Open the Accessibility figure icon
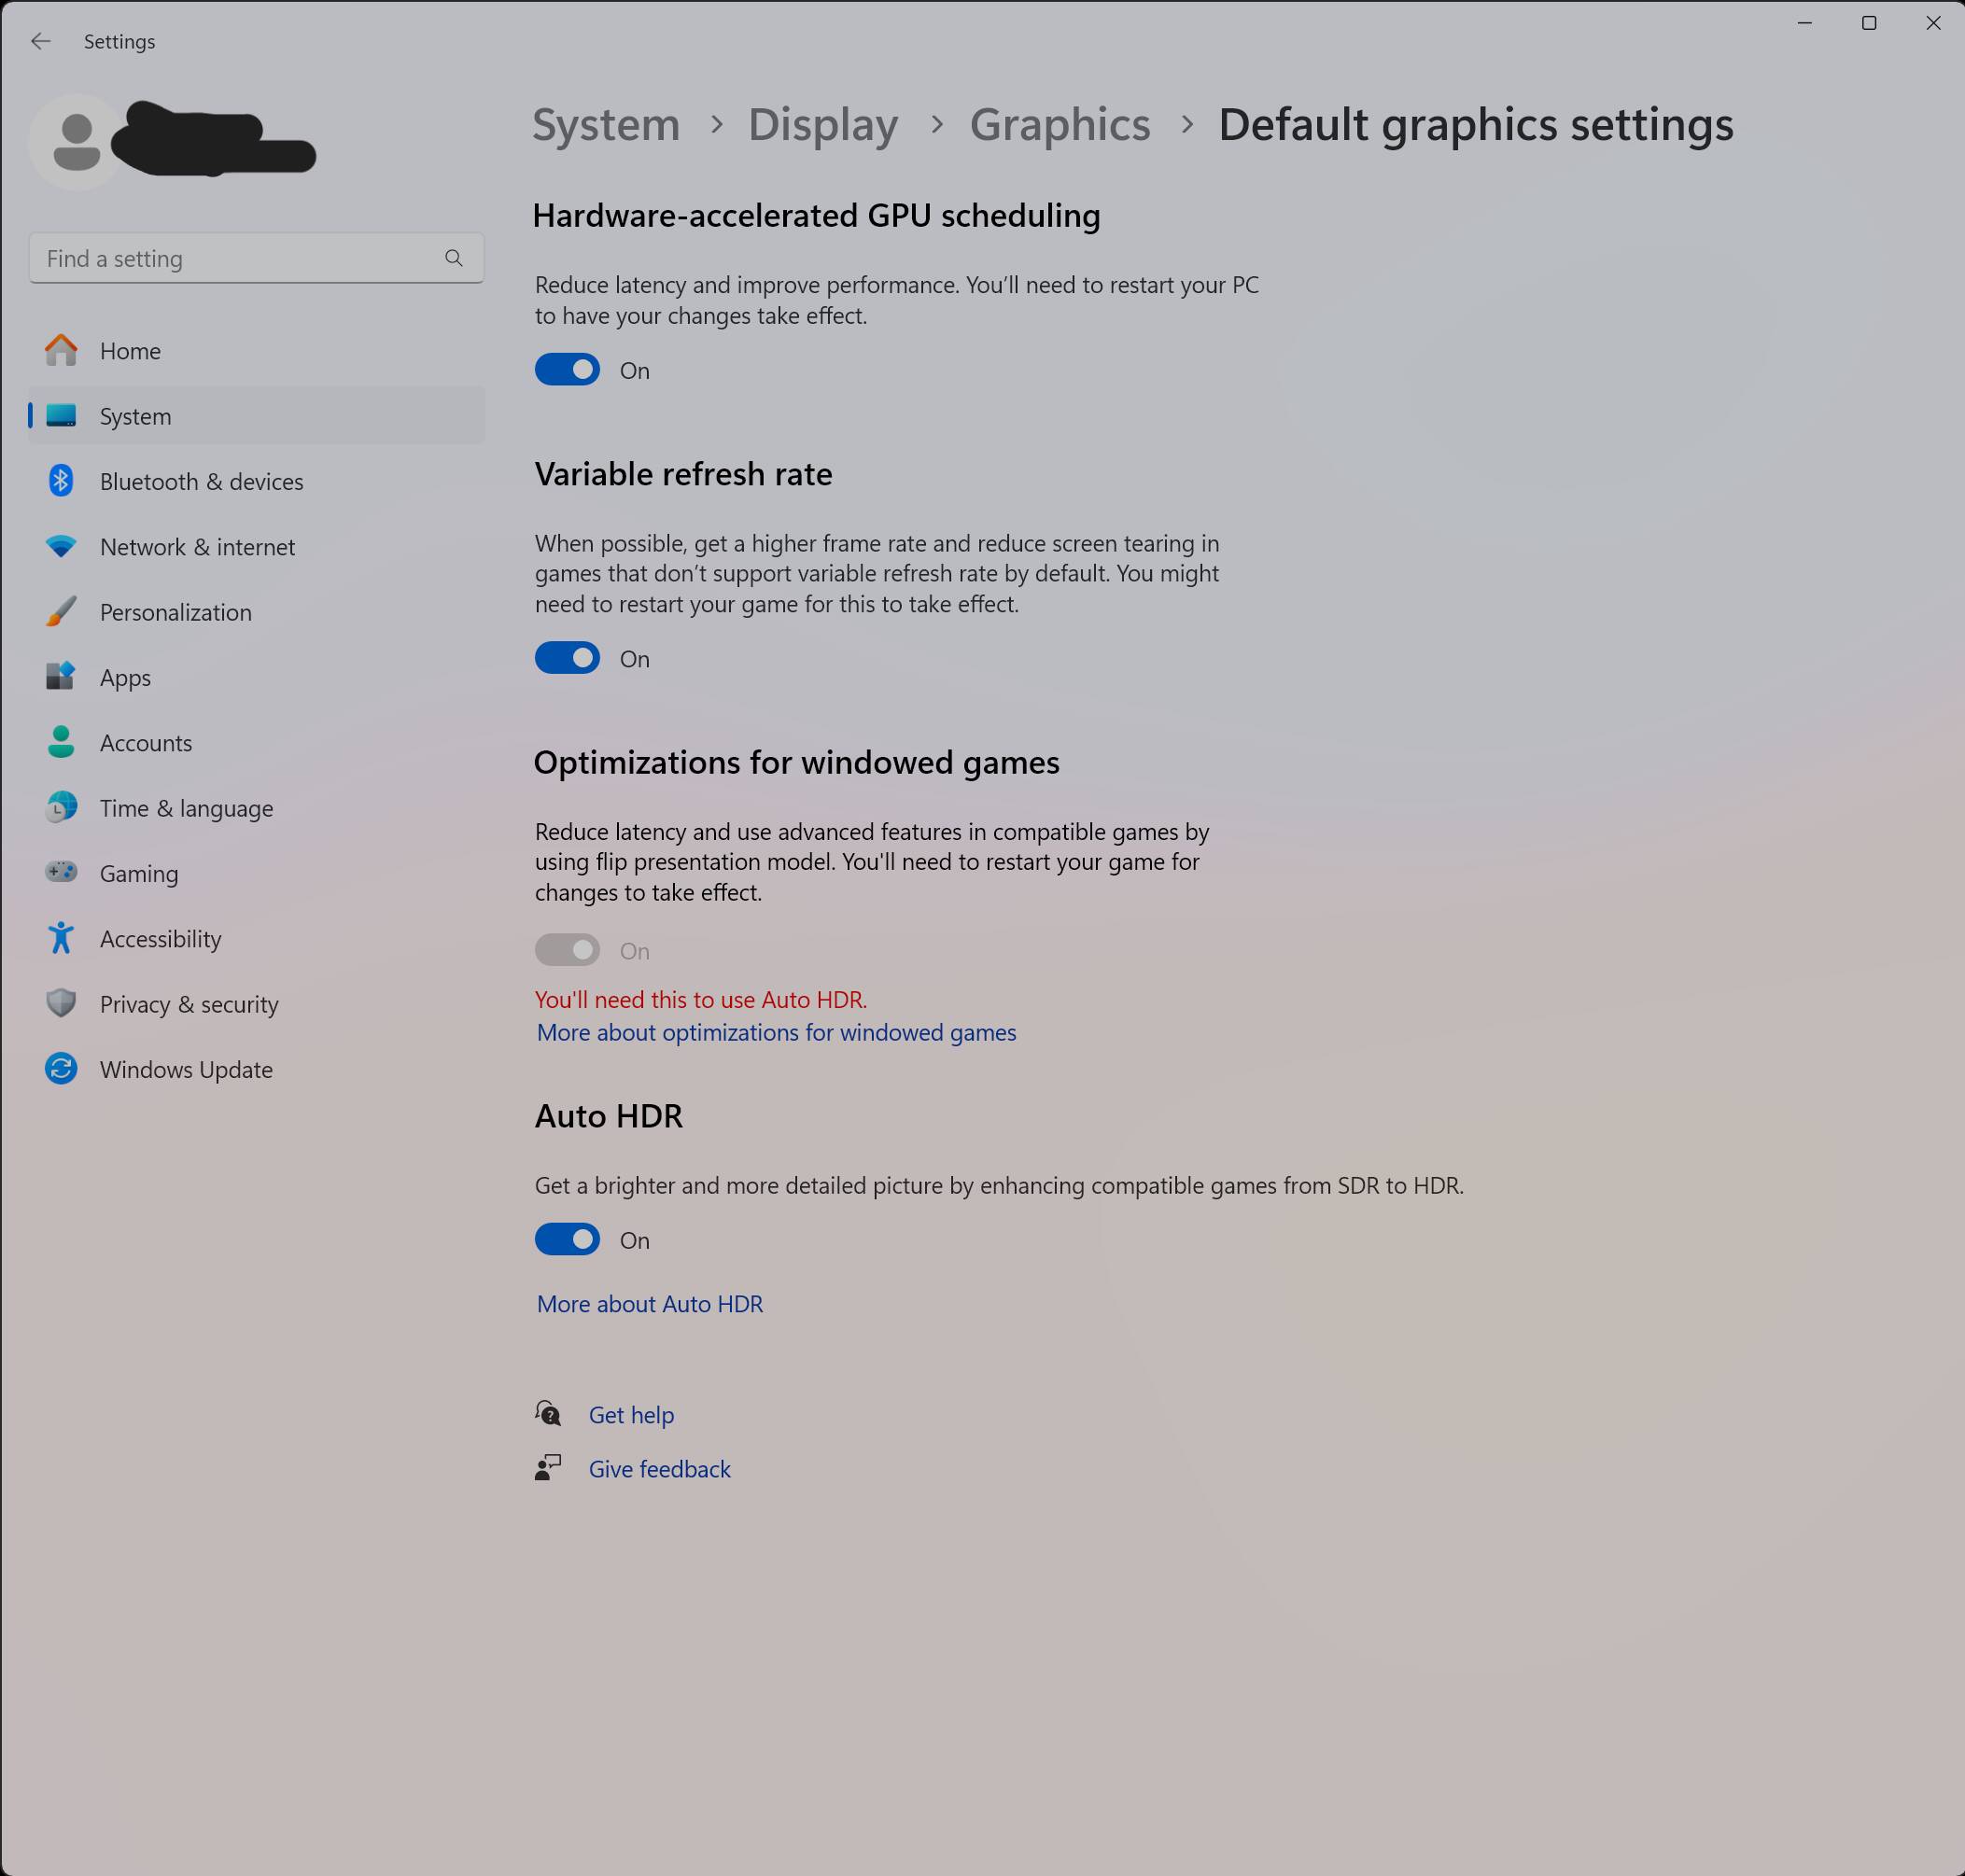Image resolution: width=1965 pixels, height=1876 pixels. tap(61, 938)
